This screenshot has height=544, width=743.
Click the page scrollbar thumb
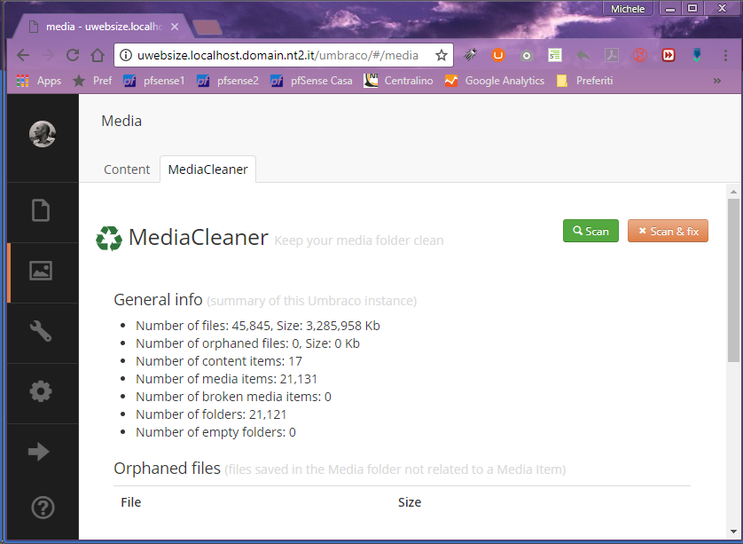tap(733, 280)
